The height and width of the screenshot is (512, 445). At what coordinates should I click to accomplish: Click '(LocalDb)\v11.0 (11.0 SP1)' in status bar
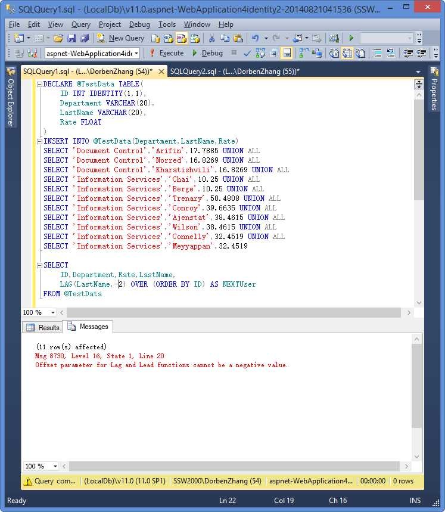[125, 481]
